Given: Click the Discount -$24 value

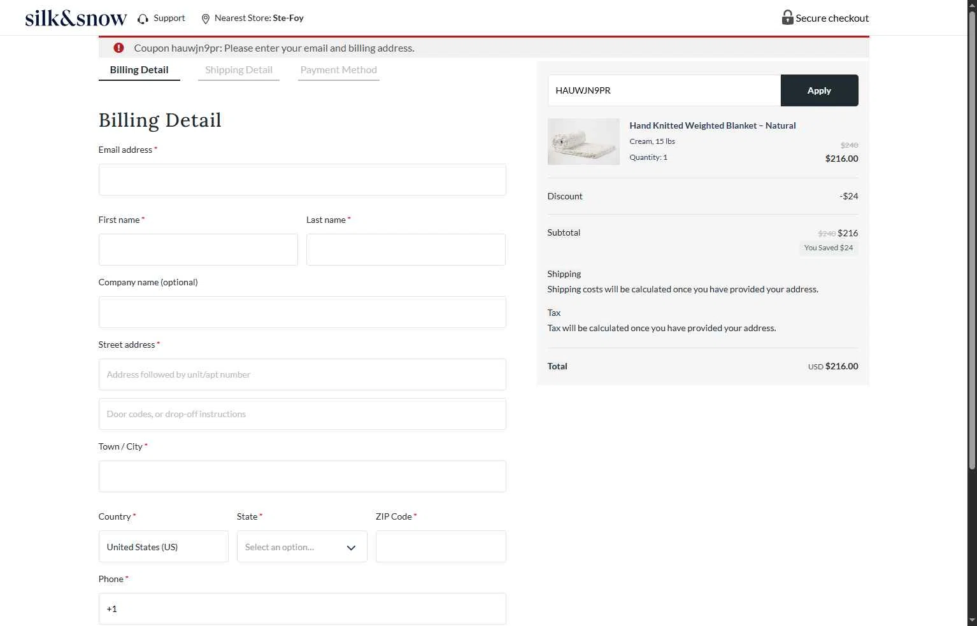Looking at the screenshot, I should (x=849, y=196).
